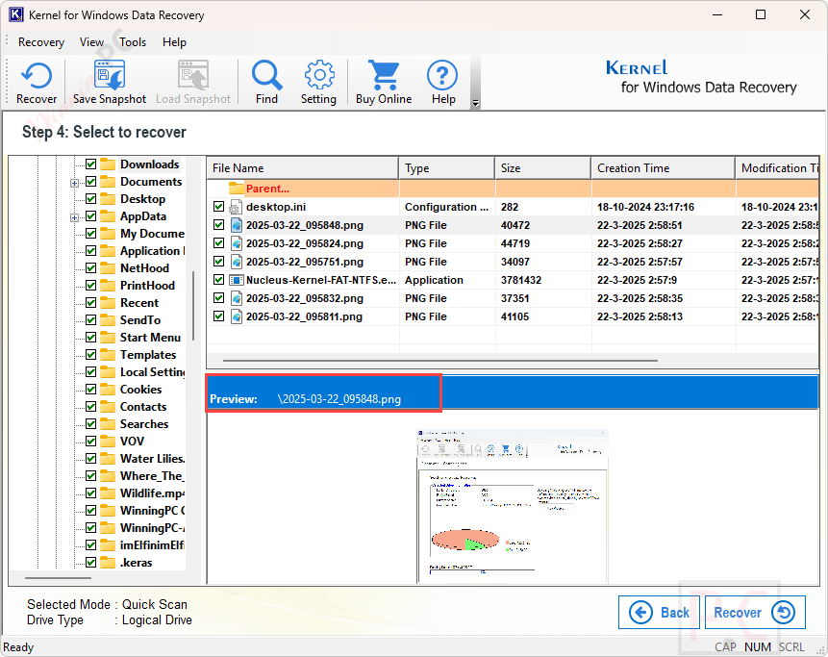Uncheck the Contacts folder checkbox
Screen dimensions: 828x657
(90, 407)
